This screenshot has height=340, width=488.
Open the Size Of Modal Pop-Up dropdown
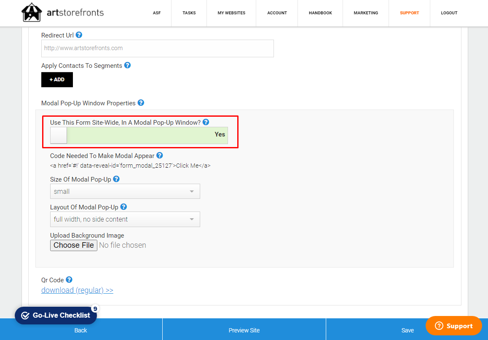point(125,191)
